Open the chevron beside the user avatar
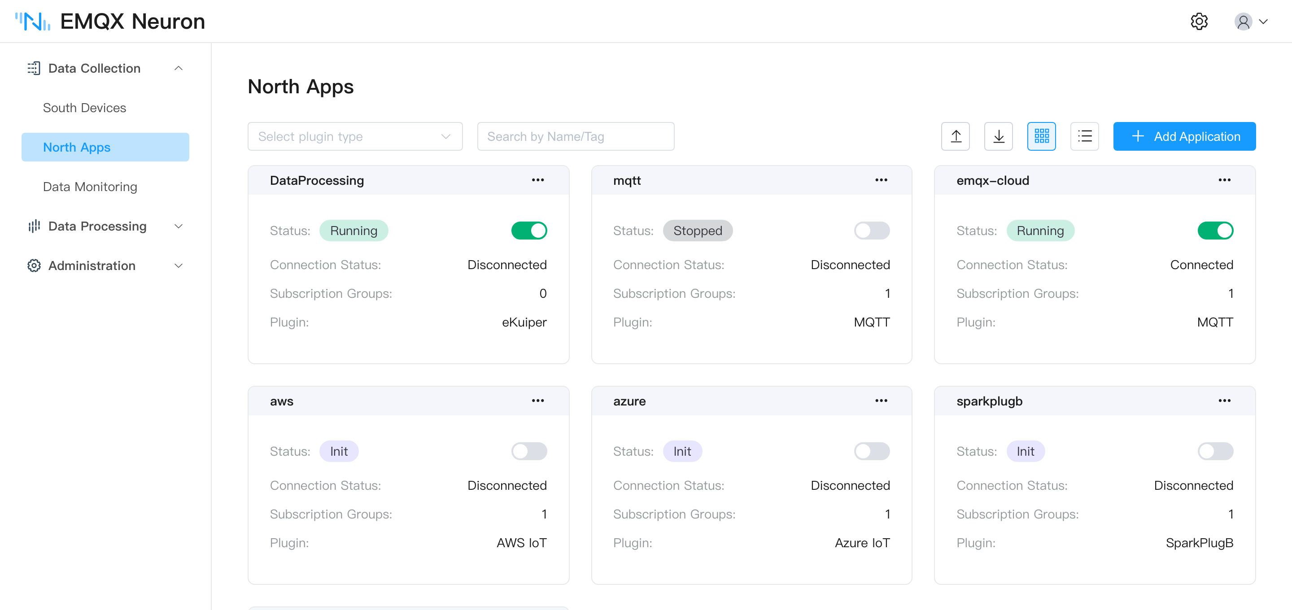The width and height of the screenshot is (1292, 610). (1263, 22)
